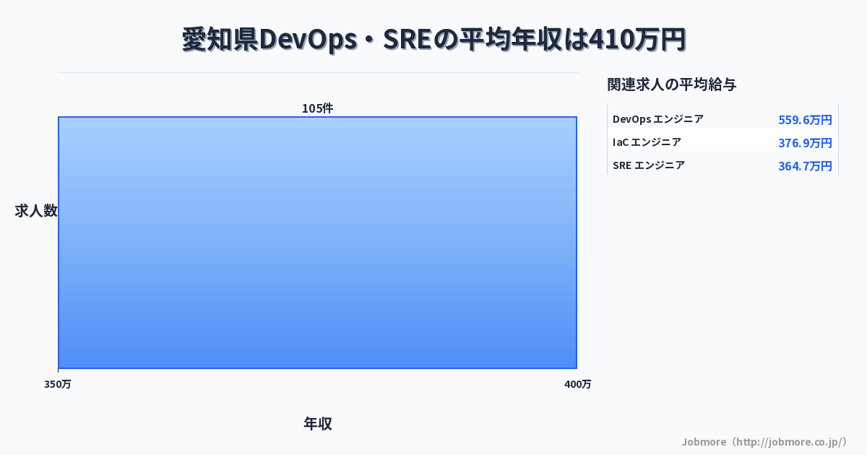The width and height of the screenshot is (867, 455).
Task: Select the 559.6万円 salary value
Action: pyautogui.click(x=805, y=120)
